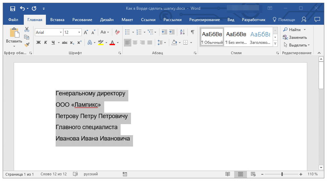Click the Cut scissors icon
The height and width of the screenshot is (181, 327).
[x=27, y=29]
